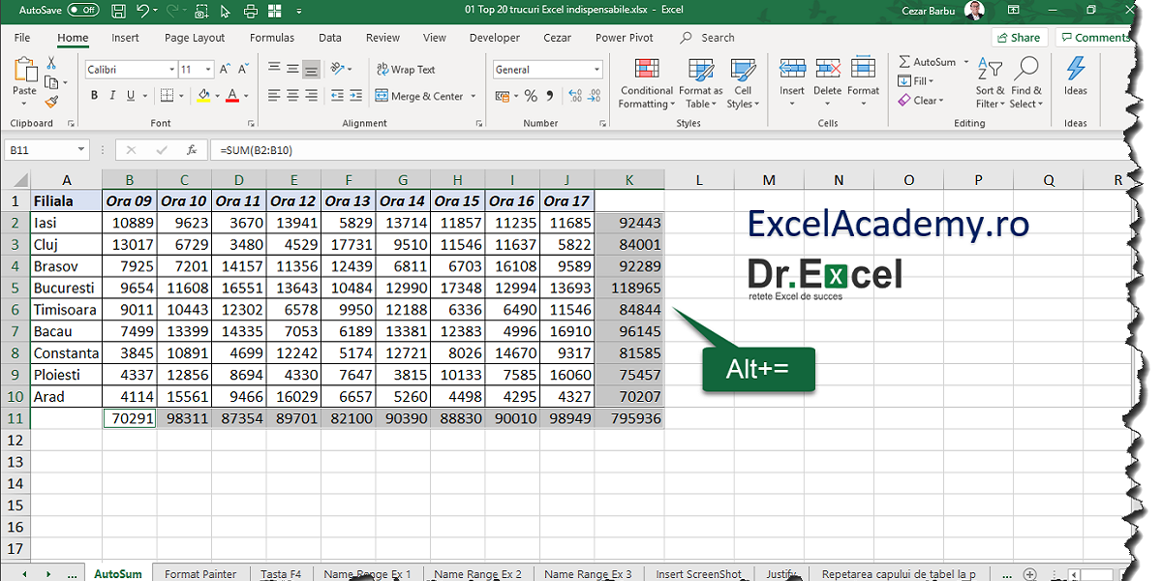This screenshot has width=1162, height=581.
Task: Open Format as Table gallery
Action: coord(700,83)
